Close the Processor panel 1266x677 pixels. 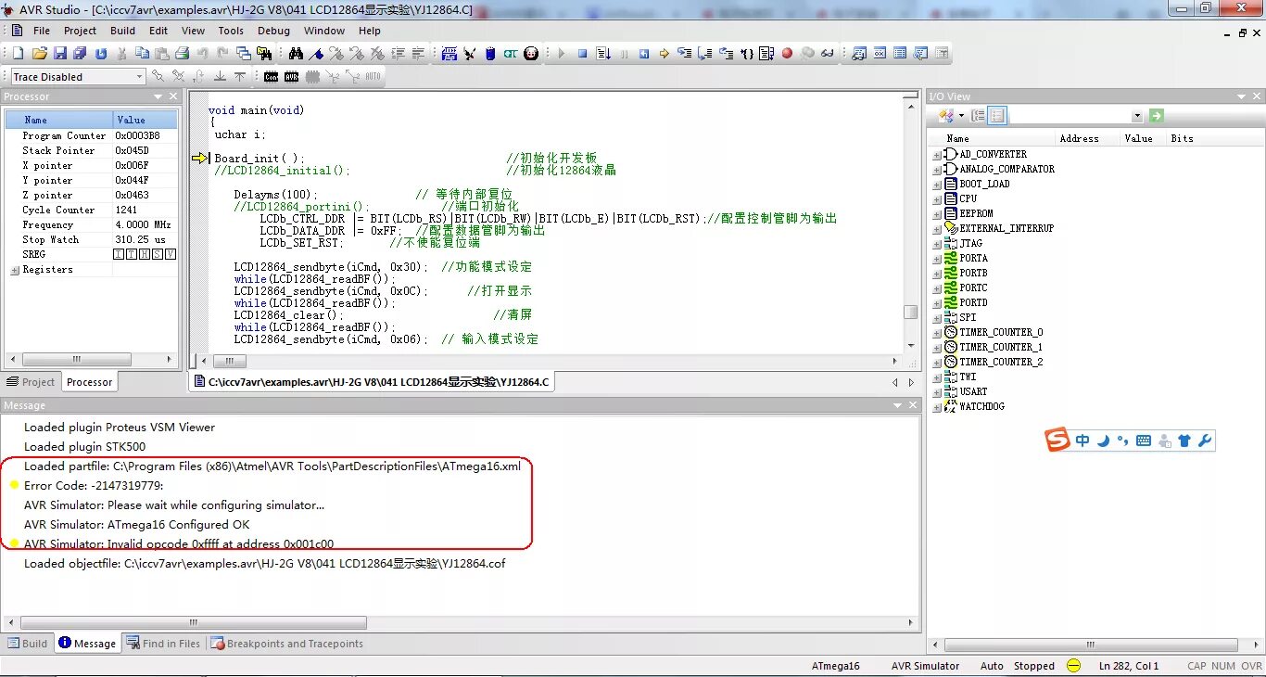click(x=172, y=96)
